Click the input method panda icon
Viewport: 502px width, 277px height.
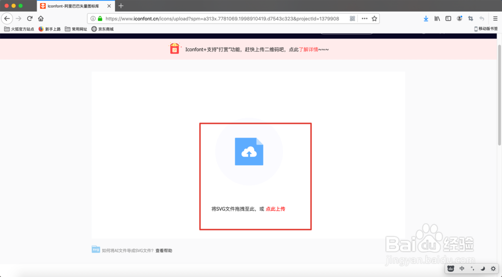450,268
